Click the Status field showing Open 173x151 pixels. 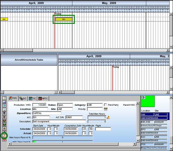click(x=65, y=105)
